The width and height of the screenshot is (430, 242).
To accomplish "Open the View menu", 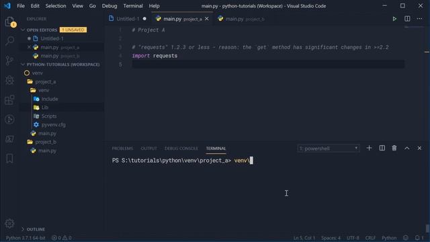I will (x=78, y=6).
